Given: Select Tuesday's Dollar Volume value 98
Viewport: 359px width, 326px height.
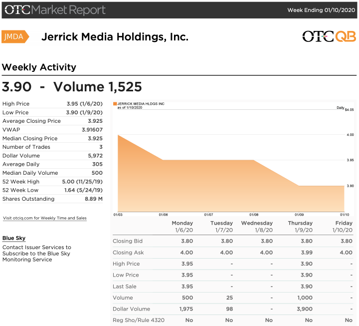Looking at the screenshot, I should pyautogui.click(x=229, y=309).
